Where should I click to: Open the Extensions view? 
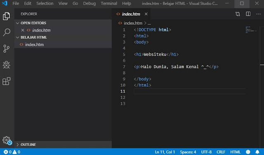[7, 81]
